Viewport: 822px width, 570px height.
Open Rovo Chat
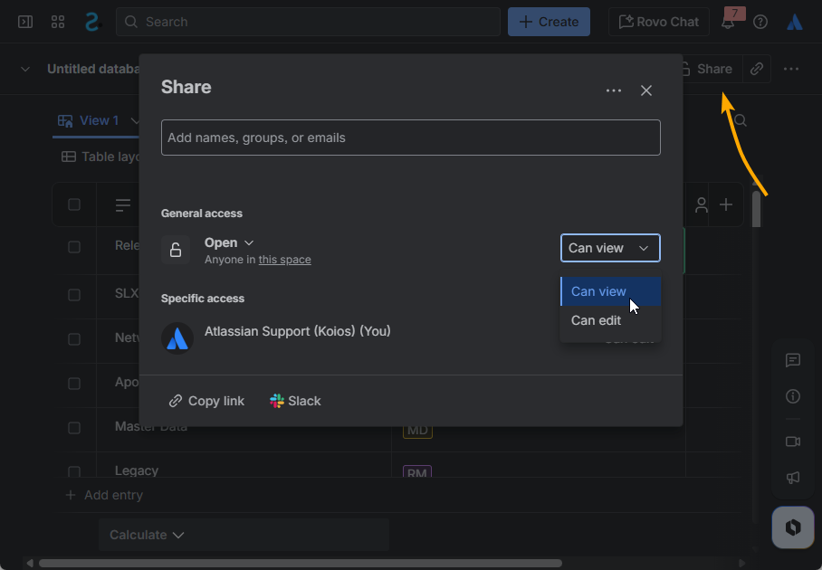pyautogui.click(x=658, y=22)
